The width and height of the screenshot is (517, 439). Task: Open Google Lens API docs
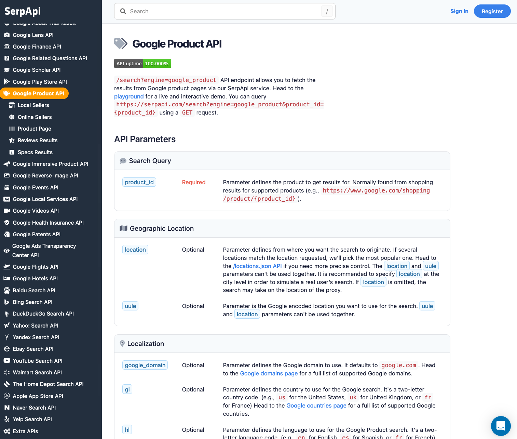[33, 35]
